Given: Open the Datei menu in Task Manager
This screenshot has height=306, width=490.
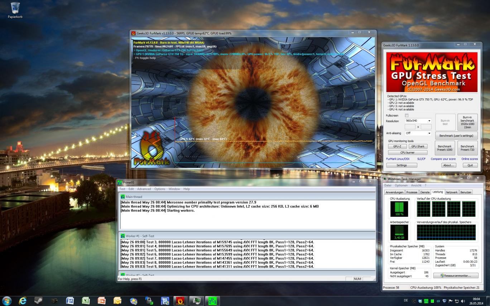Looking at the screenshot, I should pos(388,185).
